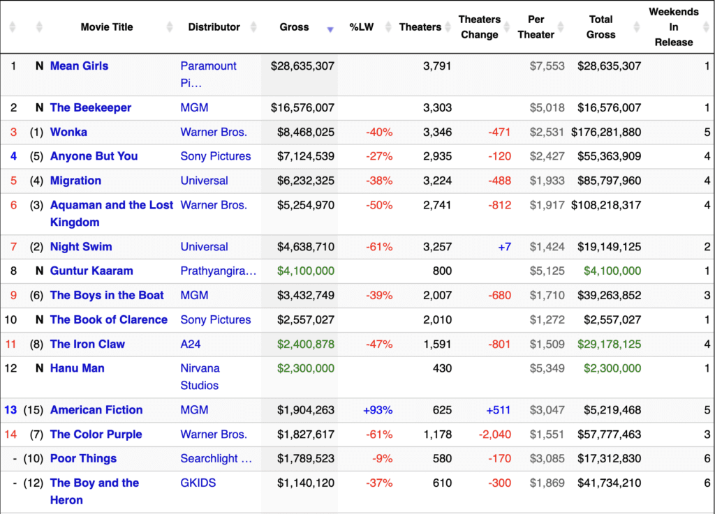Click Sony Pictures in Anyone But You row

click(x=216, y=156)
